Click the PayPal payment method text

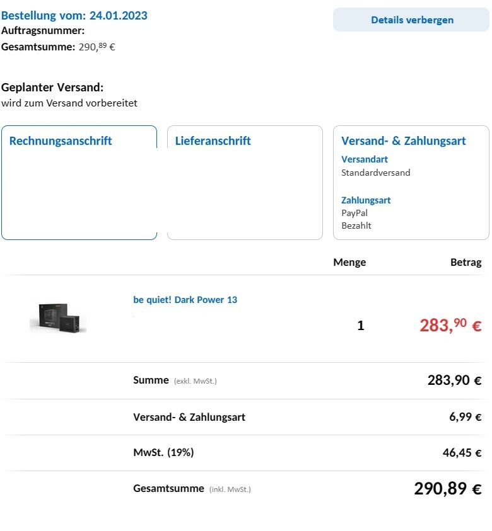354,213
